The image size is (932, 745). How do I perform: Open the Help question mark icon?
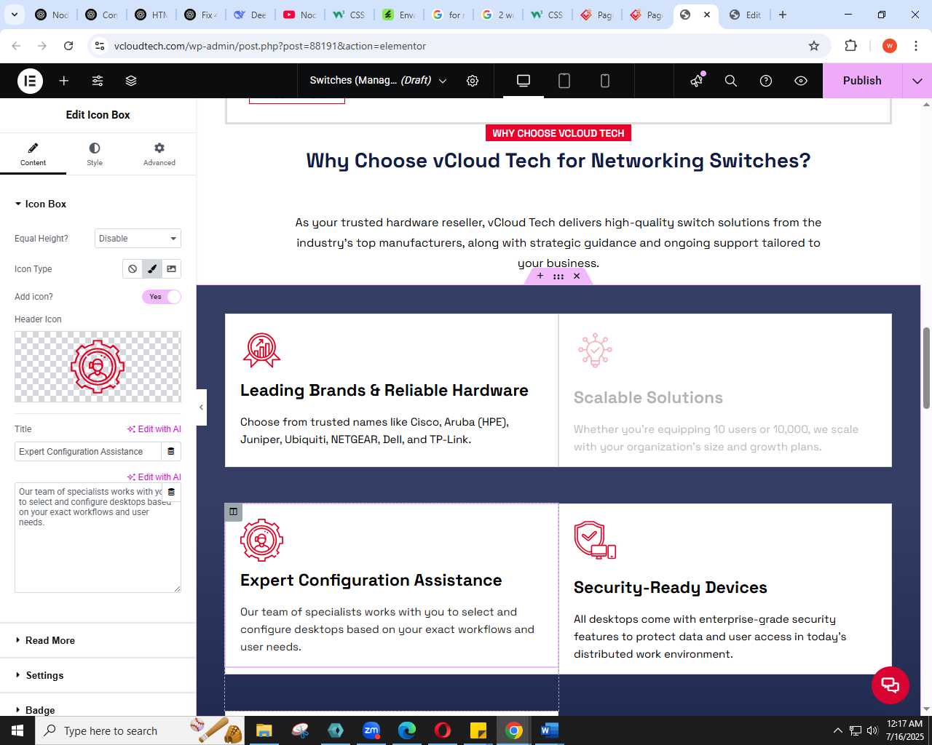tap(766, 81)
